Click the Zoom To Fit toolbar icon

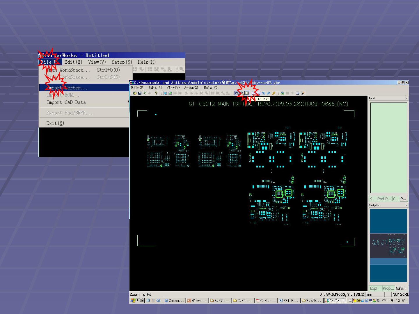pos(247,93)
